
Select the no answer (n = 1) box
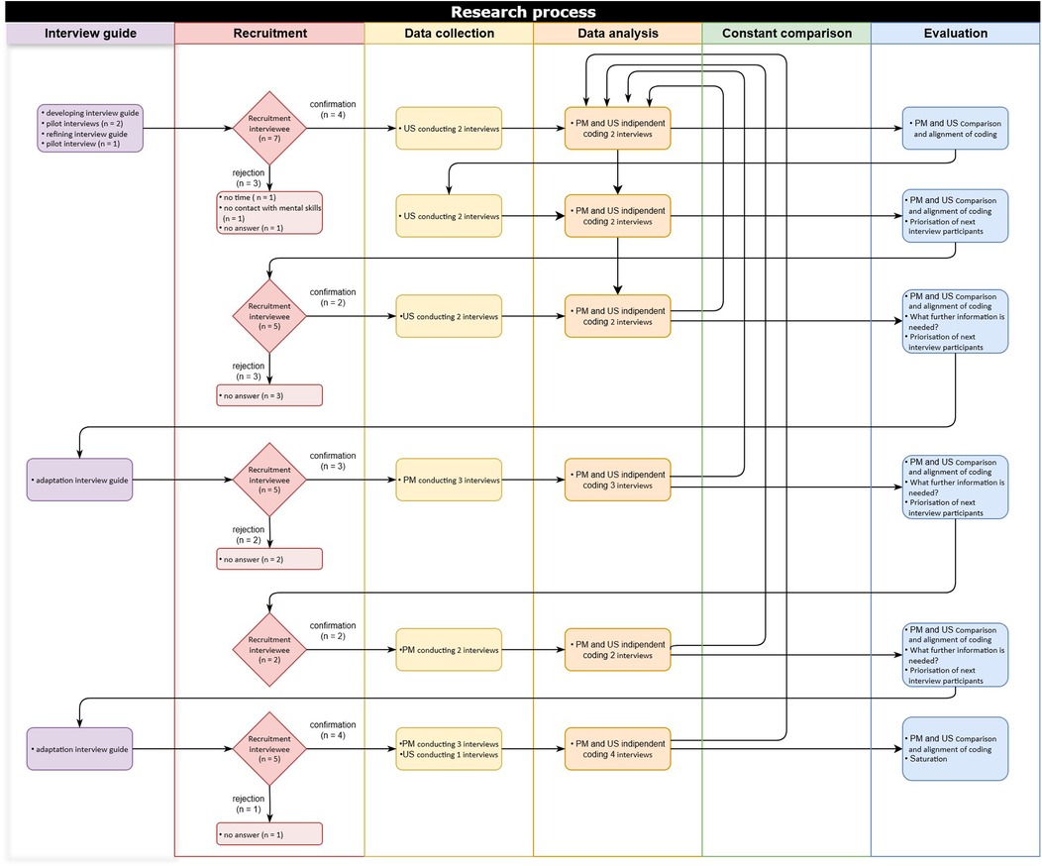click(269, 834)
